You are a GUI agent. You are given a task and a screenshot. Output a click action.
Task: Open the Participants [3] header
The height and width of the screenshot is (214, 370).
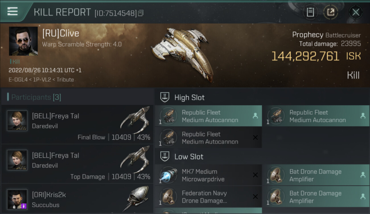[x=36, y=97]
